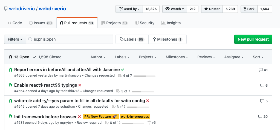280x130 pixels.
Task: Open the Sort dropdown
Action: [258, 57]
